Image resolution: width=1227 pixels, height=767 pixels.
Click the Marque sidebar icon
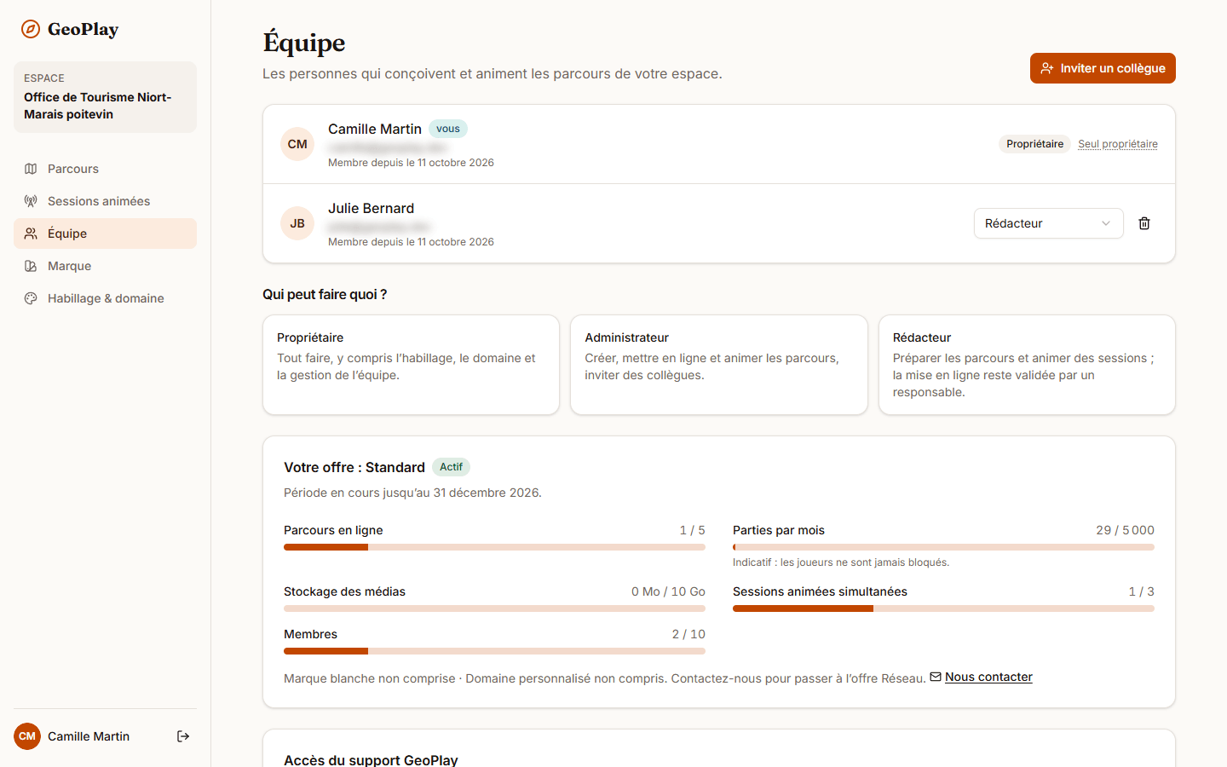(x=31, y=266)
